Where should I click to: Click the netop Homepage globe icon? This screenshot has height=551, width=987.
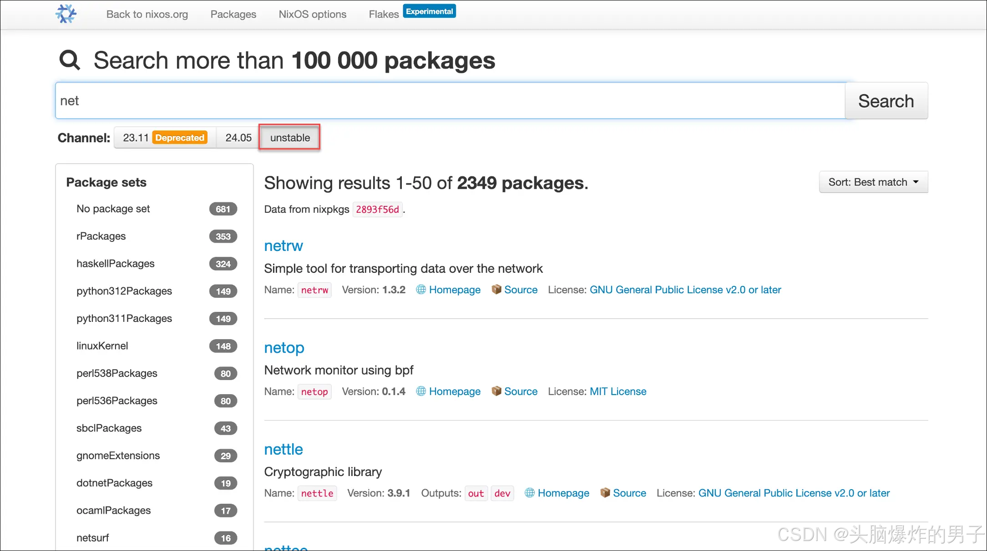421,391
